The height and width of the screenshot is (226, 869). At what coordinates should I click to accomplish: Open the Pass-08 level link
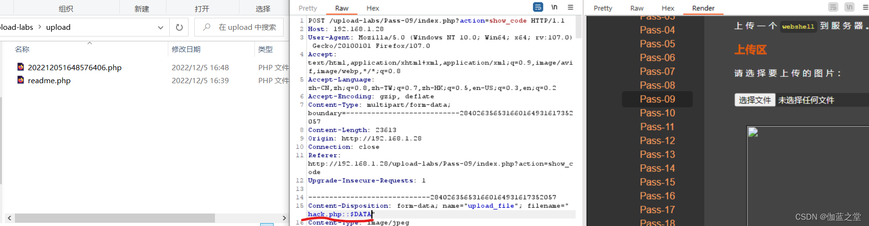657,86
